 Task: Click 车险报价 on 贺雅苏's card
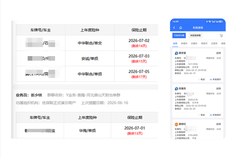pos(217,115)
